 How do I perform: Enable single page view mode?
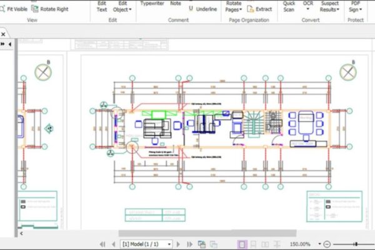point(242,244)
